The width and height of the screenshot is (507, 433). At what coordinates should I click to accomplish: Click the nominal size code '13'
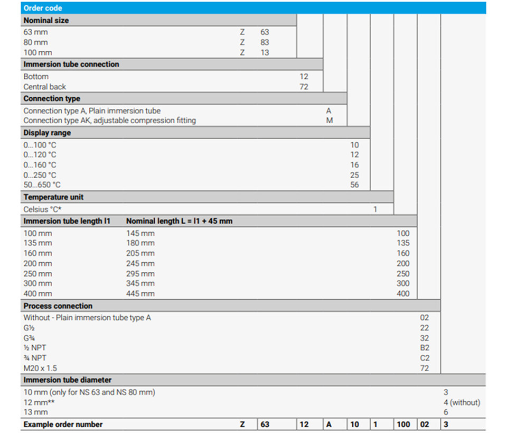click(265, 52)
